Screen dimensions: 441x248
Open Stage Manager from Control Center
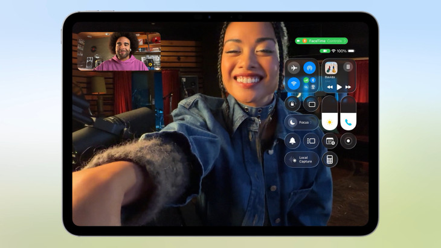pyautogui.click(x=312, y=141)
